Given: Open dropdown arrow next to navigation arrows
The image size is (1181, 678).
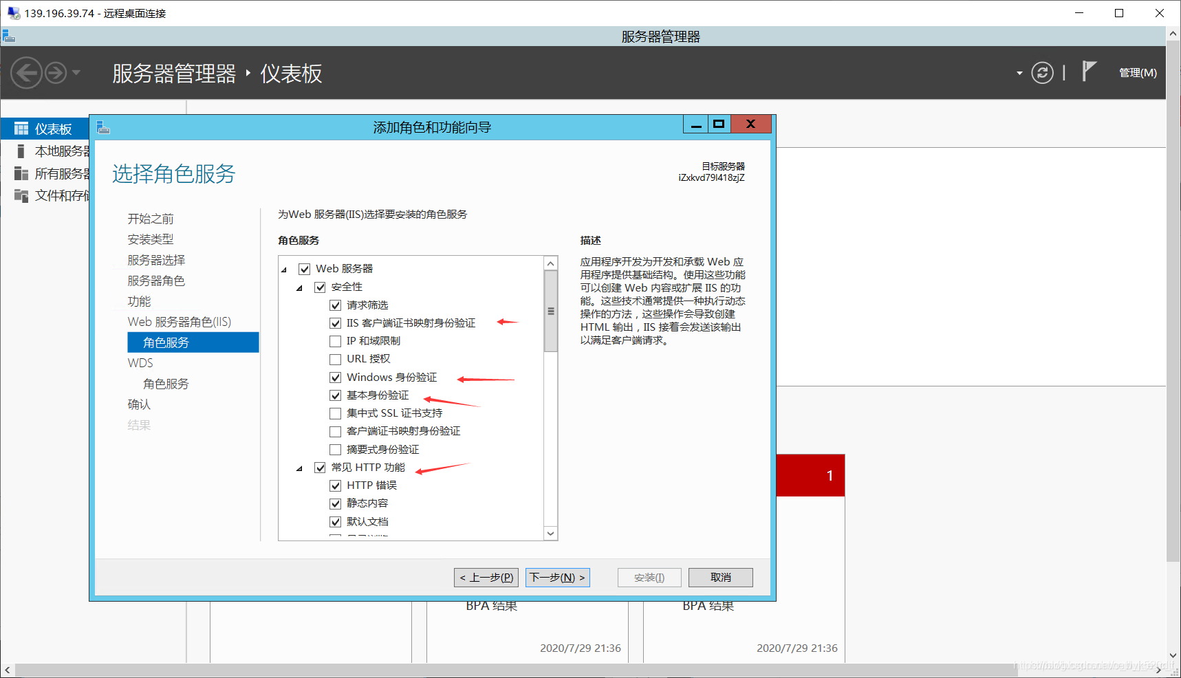Looking at the screenshot, I should (76, 72).
